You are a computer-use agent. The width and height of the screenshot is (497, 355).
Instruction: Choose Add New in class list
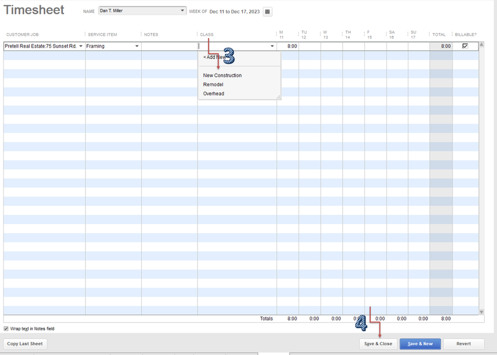(x=215, y=57)
